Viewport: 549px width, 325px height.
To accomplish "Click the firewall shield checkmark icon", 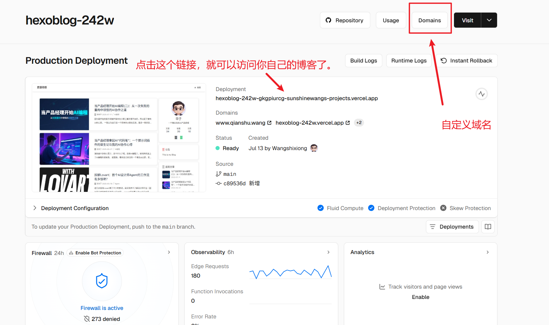I will point(102,281).
